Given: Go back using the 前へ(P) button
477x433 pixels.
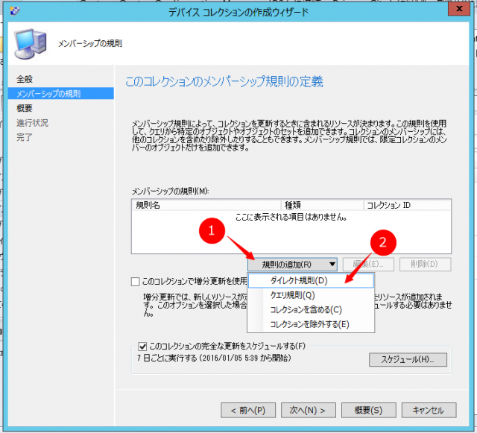Looking at the screenshot, I should point(249,410).
